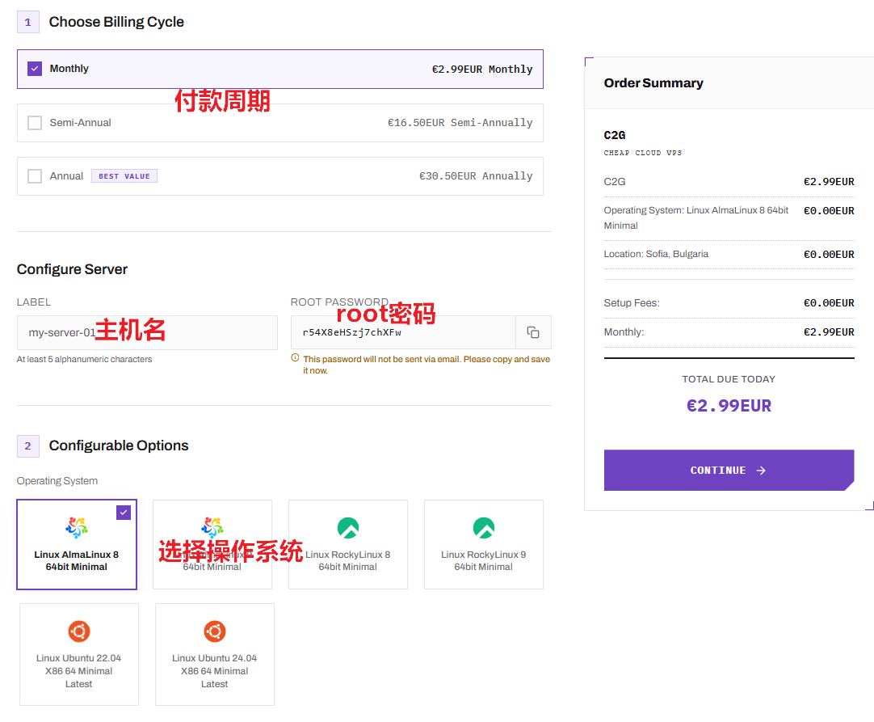The height and width of the screenshot is (722, 874).
Task: Click the BEST VALUE badge
Action: [x=124, y=176]
